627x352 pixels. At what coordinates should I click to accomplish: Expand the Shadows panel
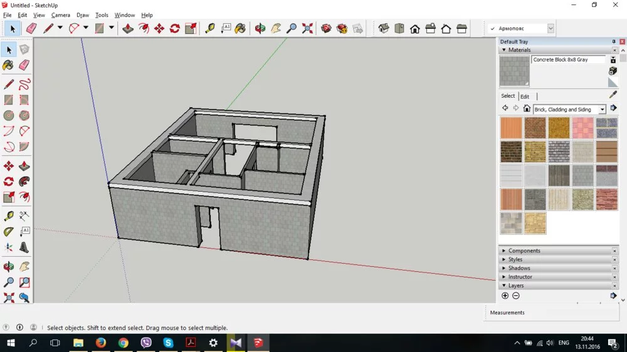click(519, 268)
